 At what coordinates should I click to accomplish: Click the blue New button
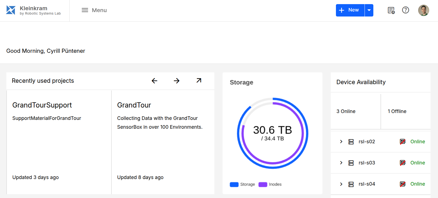(350, 10)
